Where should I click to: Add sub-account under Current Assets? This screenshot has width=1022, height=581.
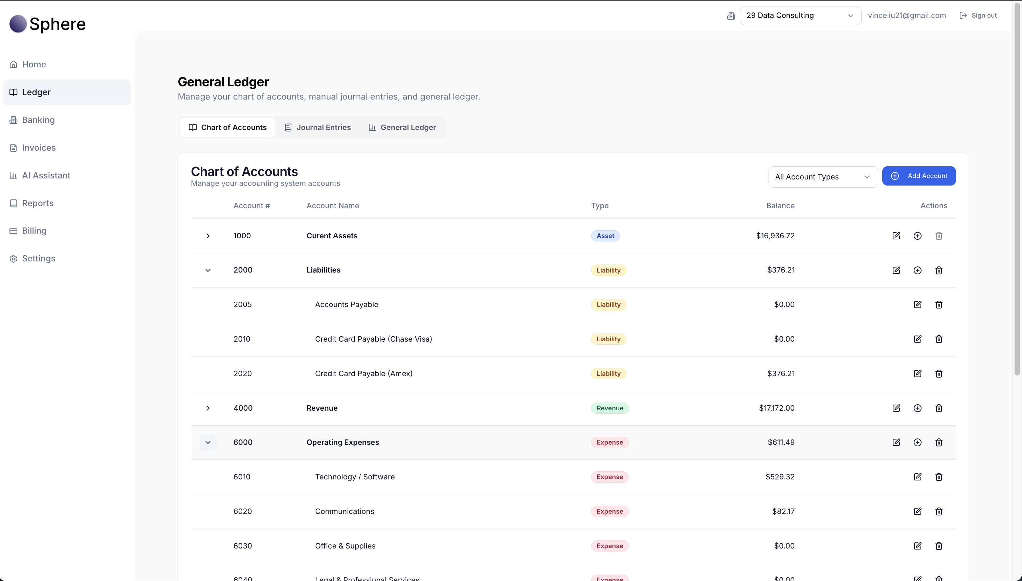pyautogui.click(x=917, y=236)
